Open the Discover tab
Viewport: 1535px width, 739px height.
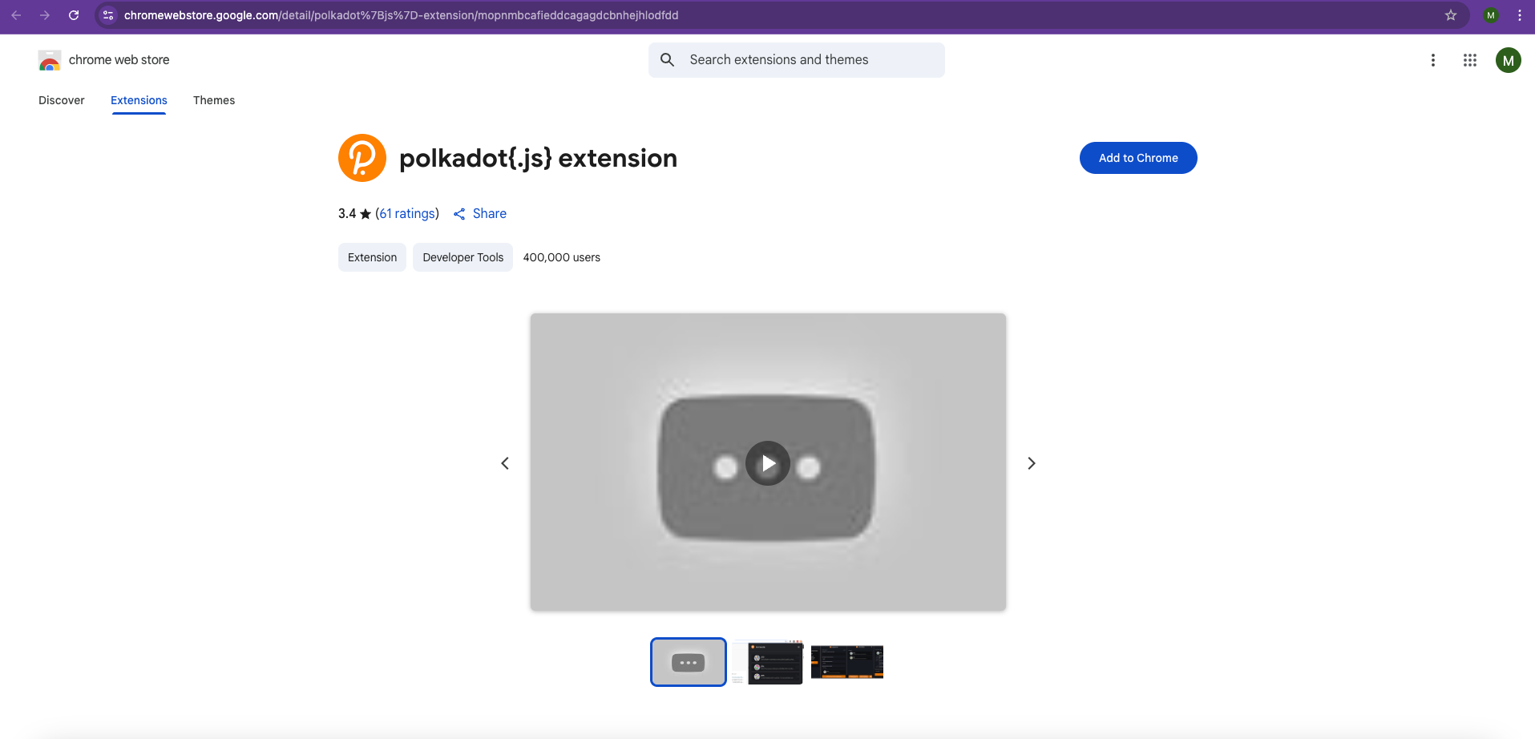coord(62,100)
